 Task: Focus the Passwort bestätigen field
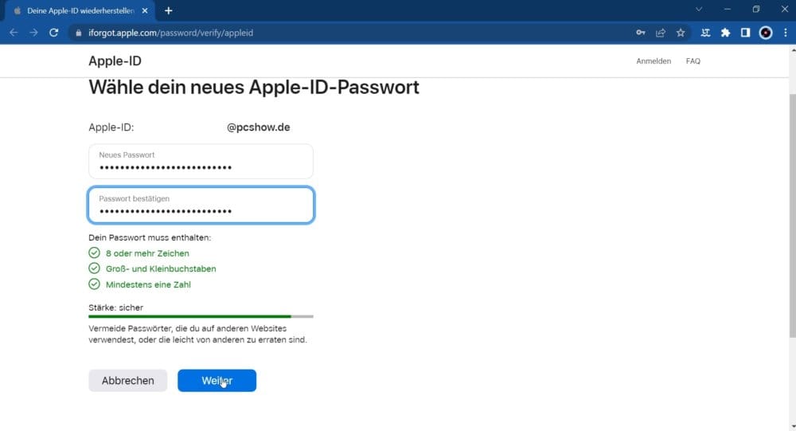pos(201,205)
